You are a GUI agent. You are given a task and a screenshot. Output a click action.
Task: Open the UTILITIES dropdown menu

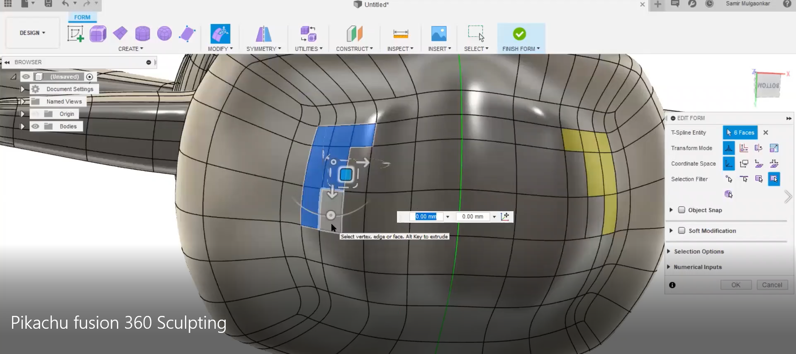309,49
